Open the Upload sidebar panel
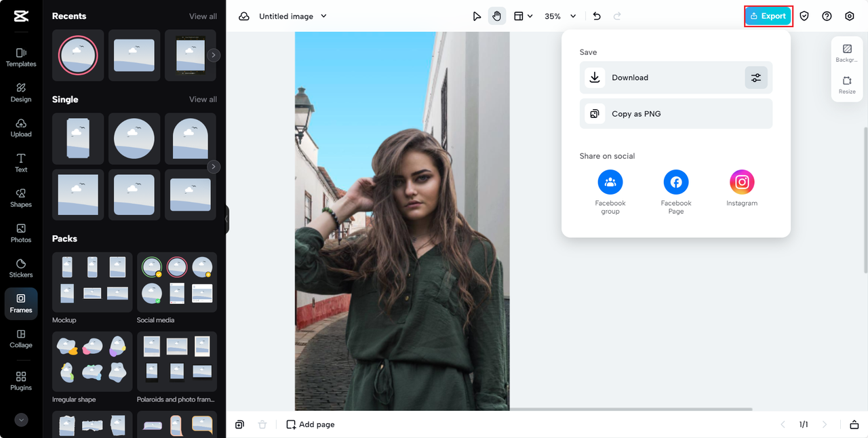This screenshot has height=438, width=868. coord(21,127)
